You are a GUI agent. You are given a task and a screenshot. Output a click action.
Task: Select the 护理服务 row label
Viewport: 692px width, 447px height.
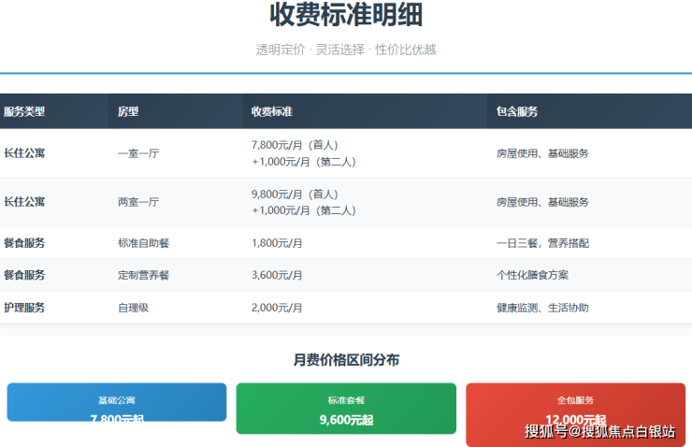[x=24, y=308]
